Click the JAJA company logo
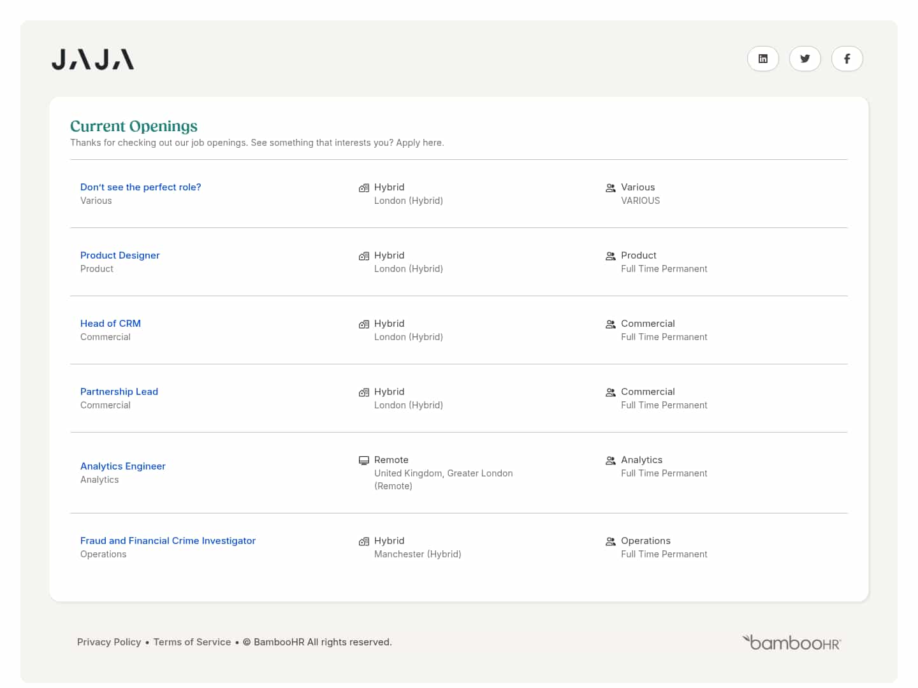The image size is (918, 688). [x=92, y=59]
